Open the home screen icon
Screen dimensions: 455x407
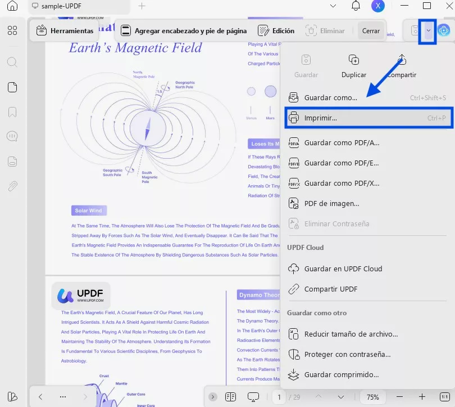[x=12, y=6]
